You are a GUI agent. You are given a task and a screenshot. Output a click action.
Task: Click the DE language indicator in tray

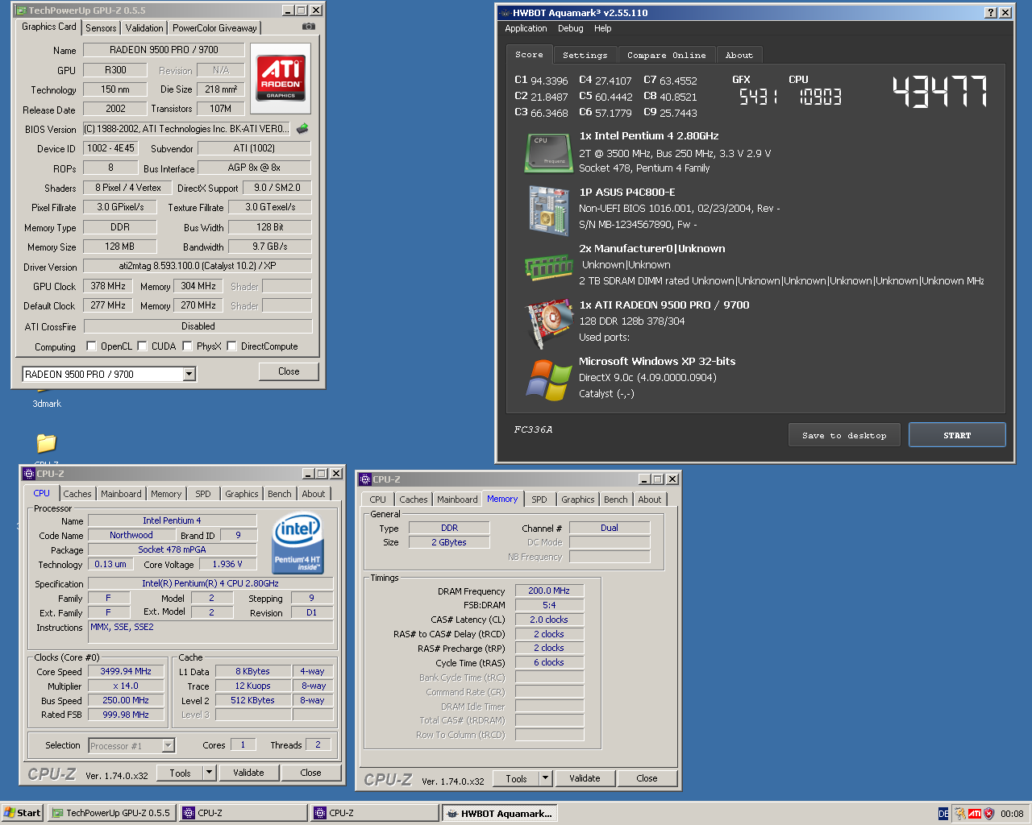943,814
